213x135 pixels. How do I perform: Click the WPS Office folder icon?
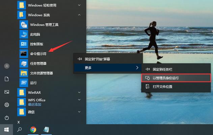point(22,102)
